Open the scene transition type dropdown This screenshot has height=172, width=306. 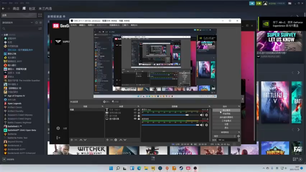pos(224,136)
